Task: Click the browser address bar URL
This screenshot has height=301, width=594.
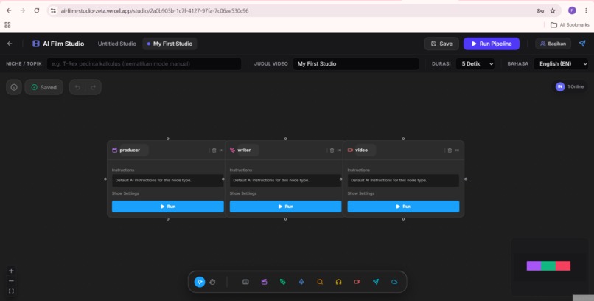Action: [155, 10]
